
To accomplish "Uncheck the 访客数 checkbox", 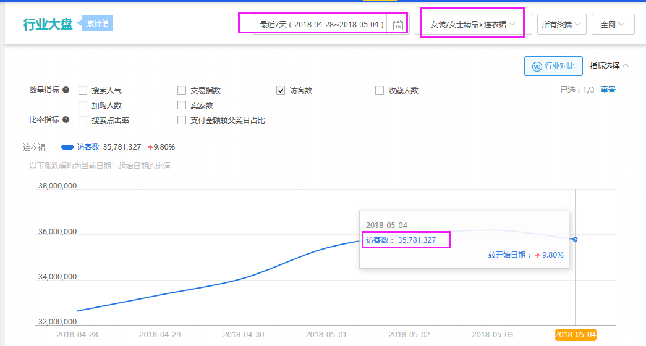I will tap(281, 91).
